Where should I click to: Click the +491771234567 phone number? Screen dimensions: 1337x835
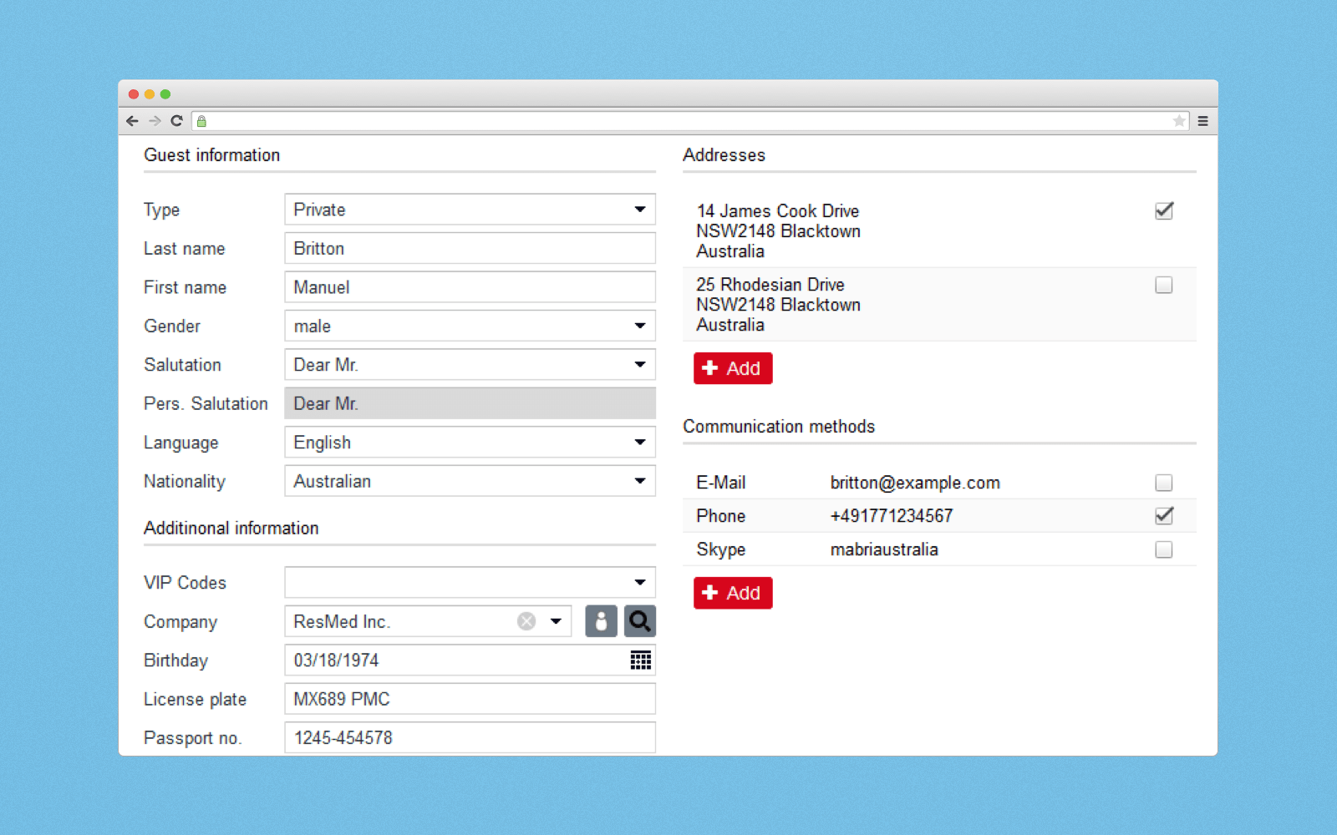point(892,516)
